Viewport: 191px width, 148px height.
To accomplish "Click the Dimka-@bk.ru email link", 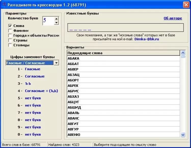I will pyautogui.click(x=147, y=39).
